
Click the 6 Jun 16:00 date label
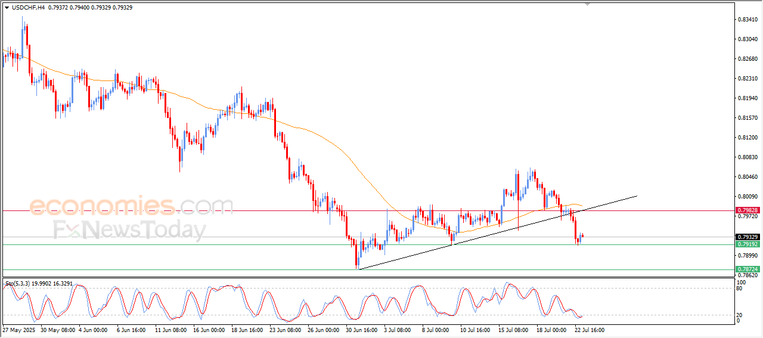132,330
